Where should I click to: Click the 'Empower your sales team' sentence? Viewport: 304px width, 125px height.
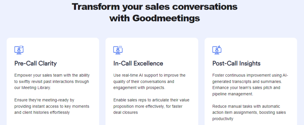click(x=52, y=75)
